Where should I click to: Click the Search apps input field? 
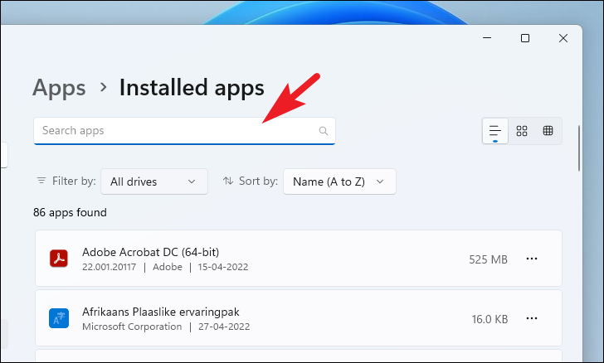[x=184, y=131]
